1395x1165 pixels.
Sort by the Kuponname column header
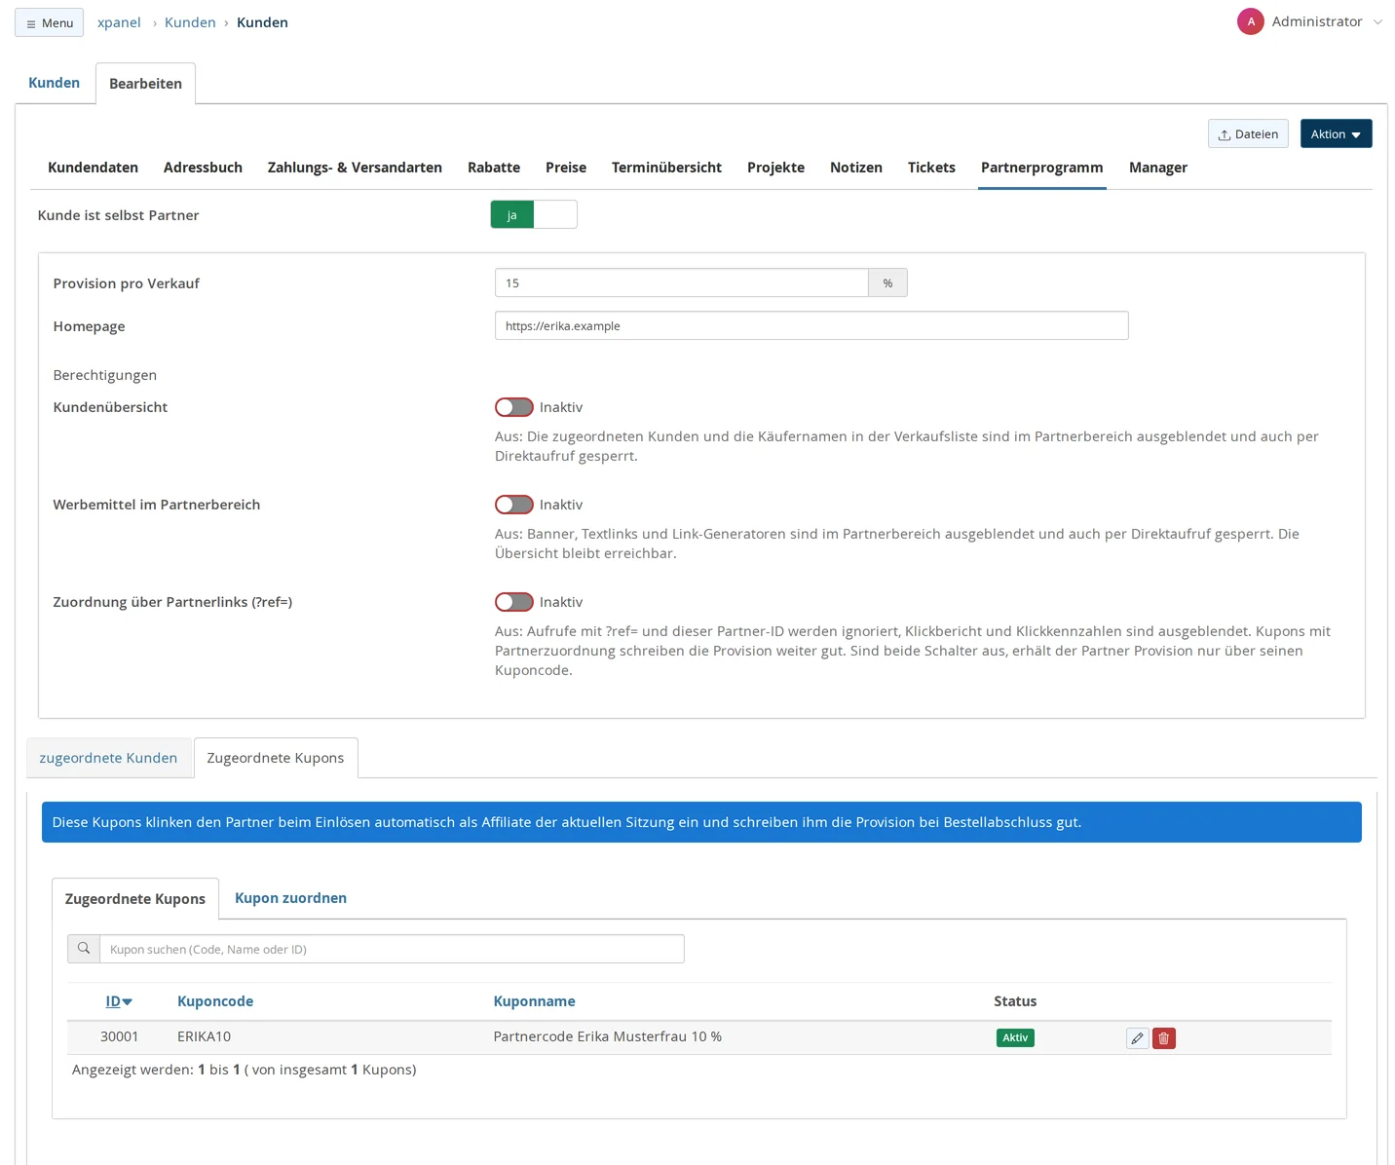click(x=534, y=1001)
